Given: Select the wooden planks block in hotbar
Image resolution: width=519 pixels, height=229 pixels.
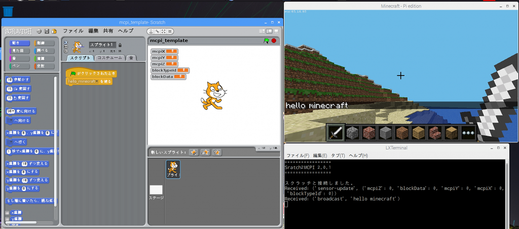Looking at the screenshot, I should pos(418,133).
